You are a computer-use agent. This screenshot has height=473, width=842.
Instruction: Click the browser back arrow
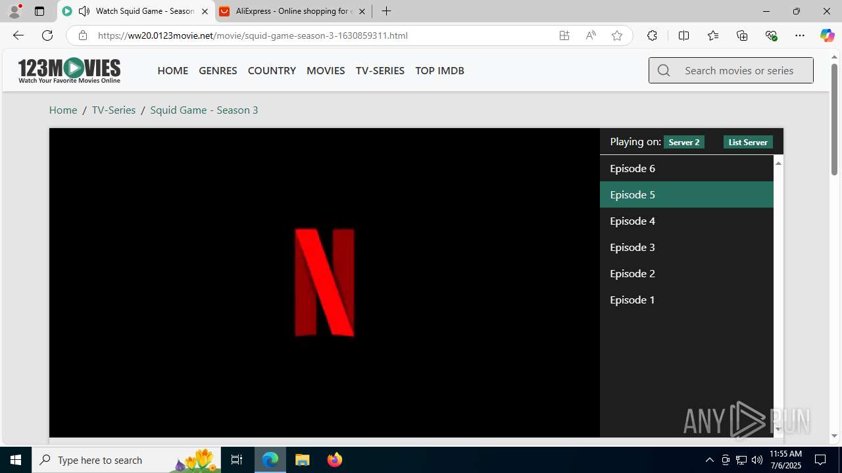(x=18, y=35)
